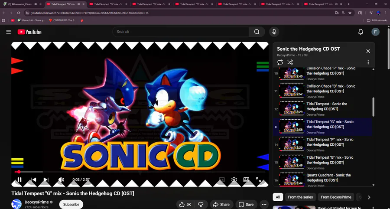Image resolution: width=390 pixels, height=209 pixels.
Task: Open the CONTINUED: The S... bookmark
Action: (x=63, y=20)
